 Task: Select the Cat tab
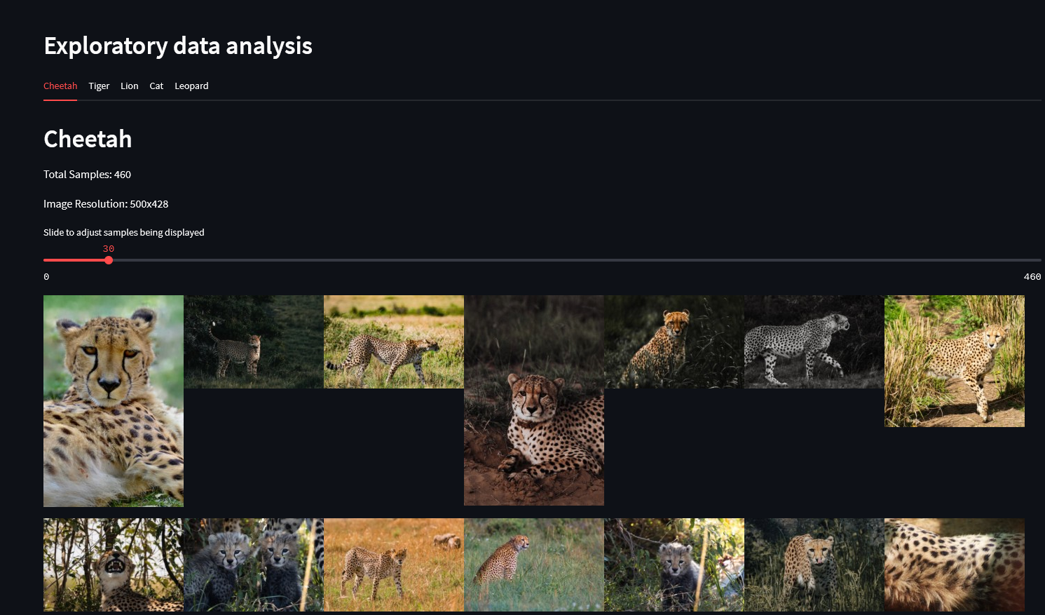[156, 86]
